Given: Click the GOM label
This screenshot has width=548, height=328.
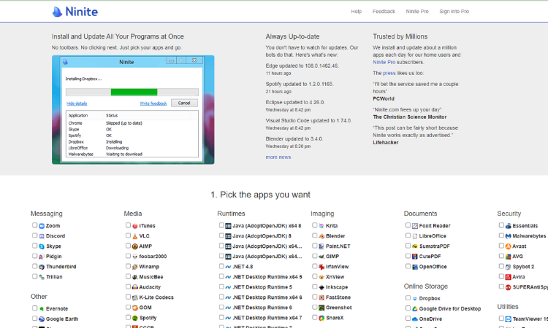Looking at the screenshot, I should point(145,308).
